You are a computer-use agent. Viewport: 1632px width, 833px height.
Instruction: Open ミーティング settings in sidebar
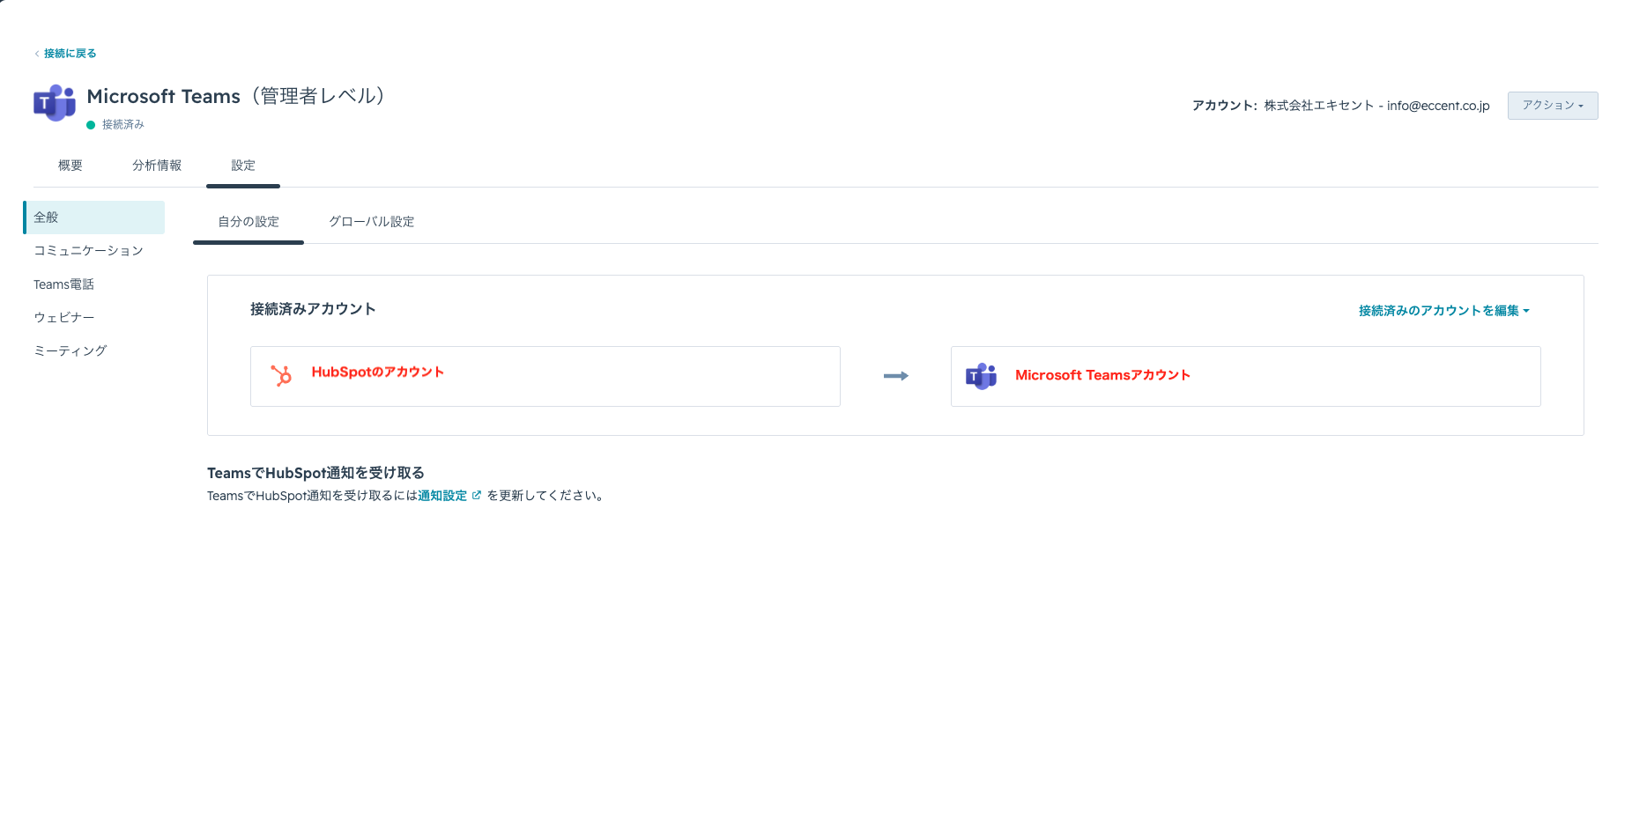(94, 351)
